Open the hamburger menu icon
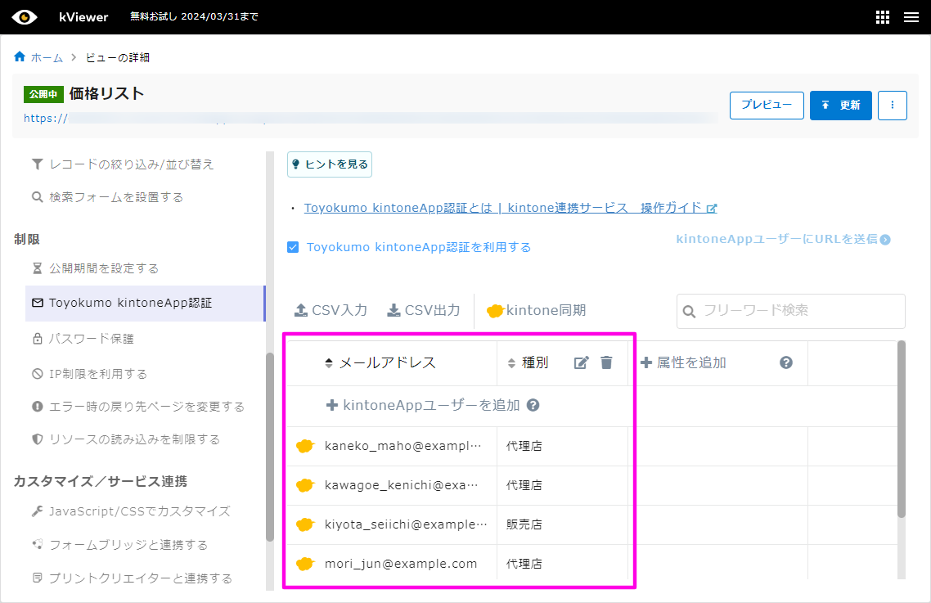The width and height of the screenshot is (931, 603). 911,16
